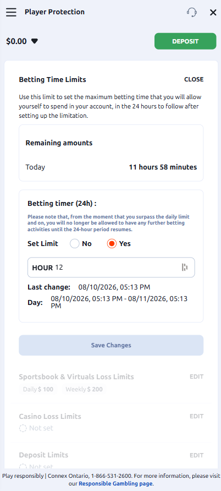This screenshot has height=491, width=221.
Task: Select No for Set Limit
Action: (x=75, y=244)
